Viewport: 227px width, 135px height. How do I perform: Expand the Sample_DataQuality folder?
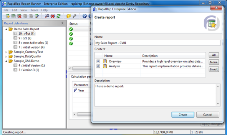(x=6, y=57)
